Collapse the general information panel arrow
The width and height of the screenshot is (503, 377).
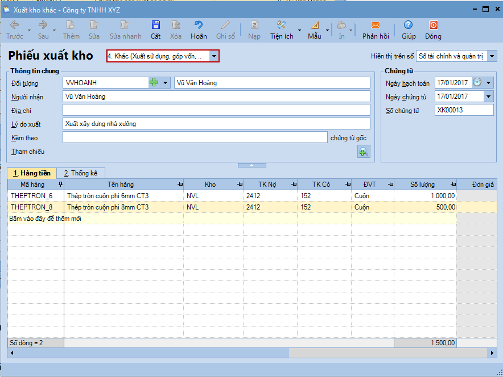(x=251, y=165)
